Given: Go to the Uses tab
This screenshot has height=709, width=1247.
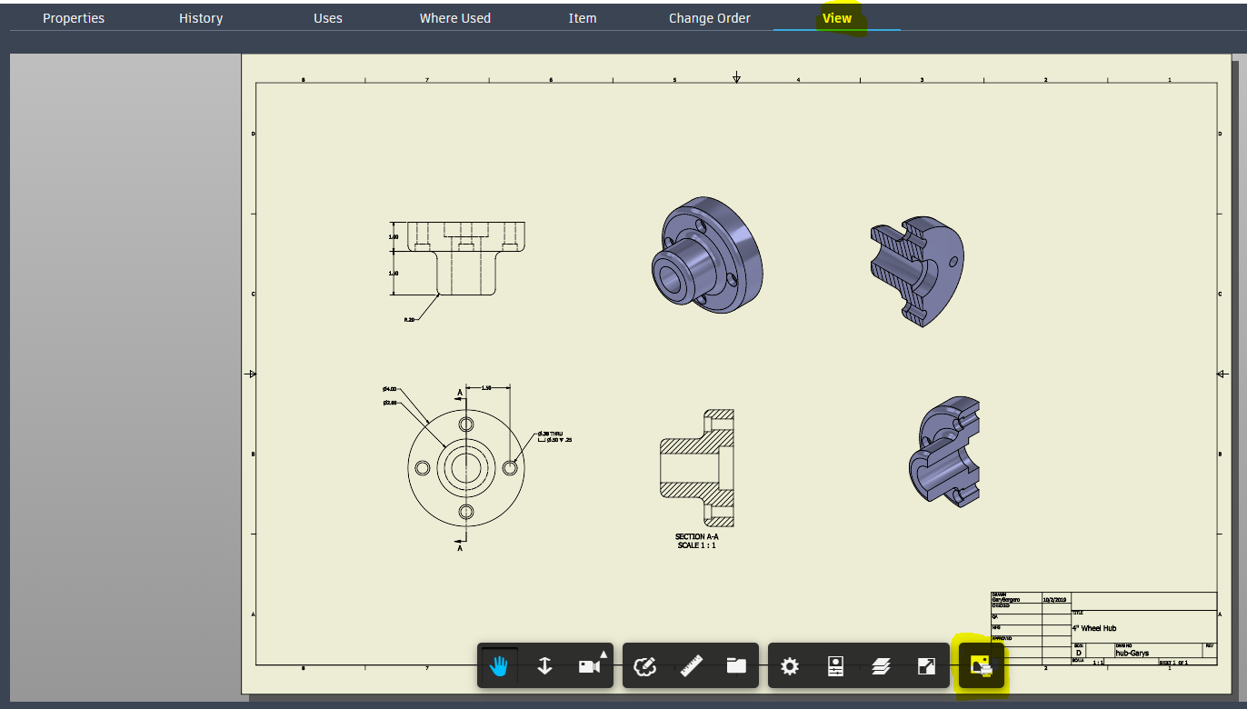Looking at the screenshot, I should (x=328, y=18).
